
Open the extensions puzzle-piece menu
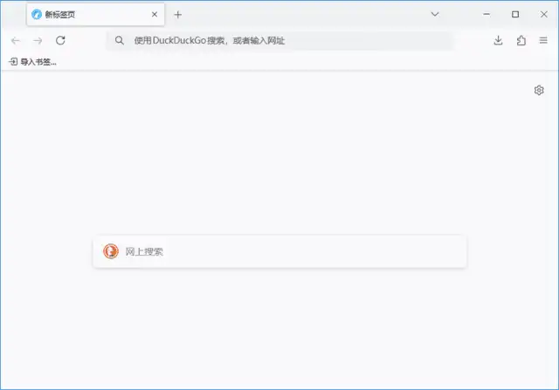click(521, 40)
